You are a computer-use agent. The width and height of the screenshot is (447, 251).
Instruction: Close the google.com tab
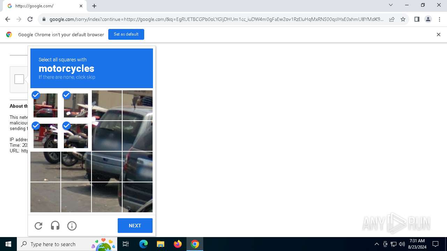(x=81, y=6)
